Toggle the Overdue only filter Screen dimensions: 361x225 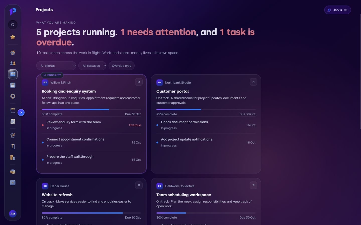pos(122,66)
